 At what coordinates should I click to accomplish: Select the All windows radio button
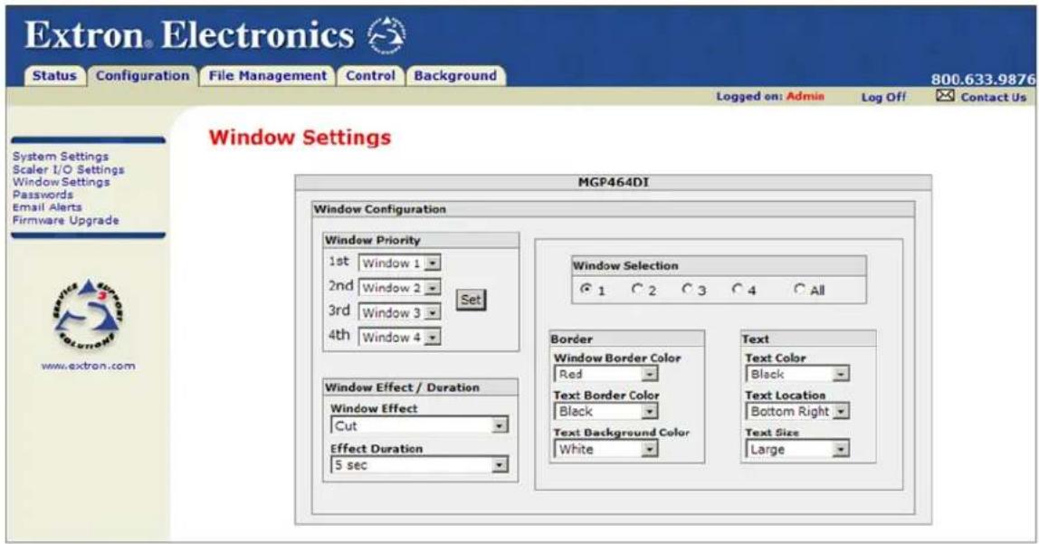[800, 289]
